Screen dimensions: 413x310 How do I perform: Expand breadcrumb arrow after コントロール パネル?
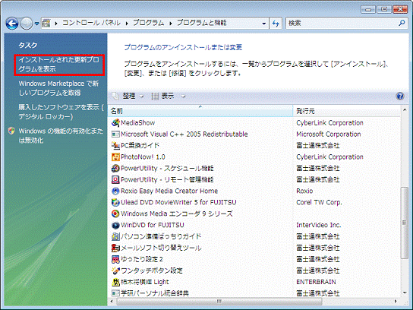[x=127, y=24]
